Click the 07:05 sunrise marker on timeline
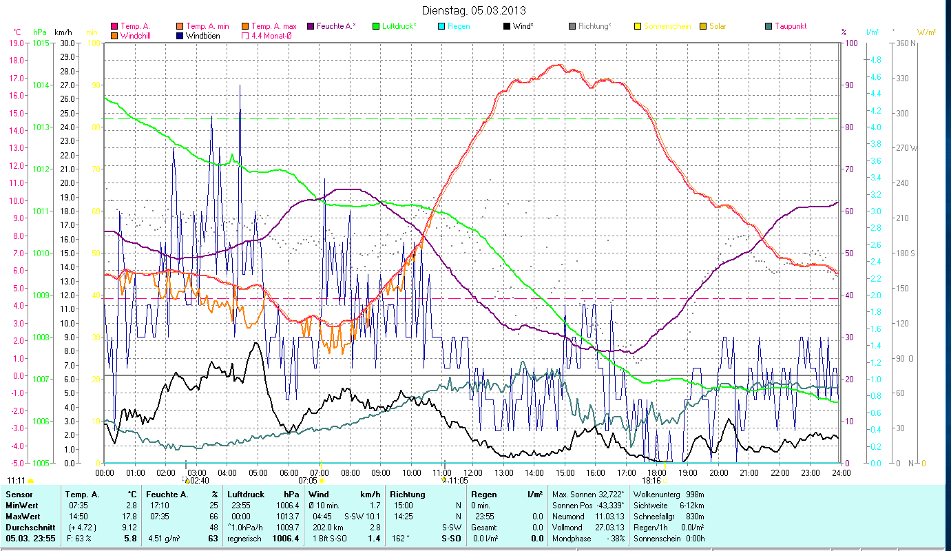This screenshot has width=951, height=551. point(321,481)
